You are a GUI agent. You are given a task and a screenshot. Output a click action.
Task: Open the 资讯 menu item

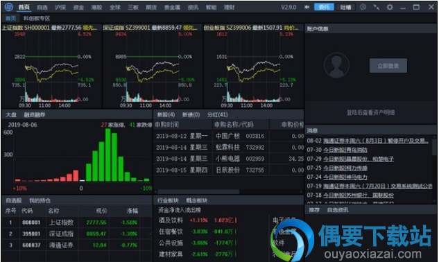coord(193,7)
